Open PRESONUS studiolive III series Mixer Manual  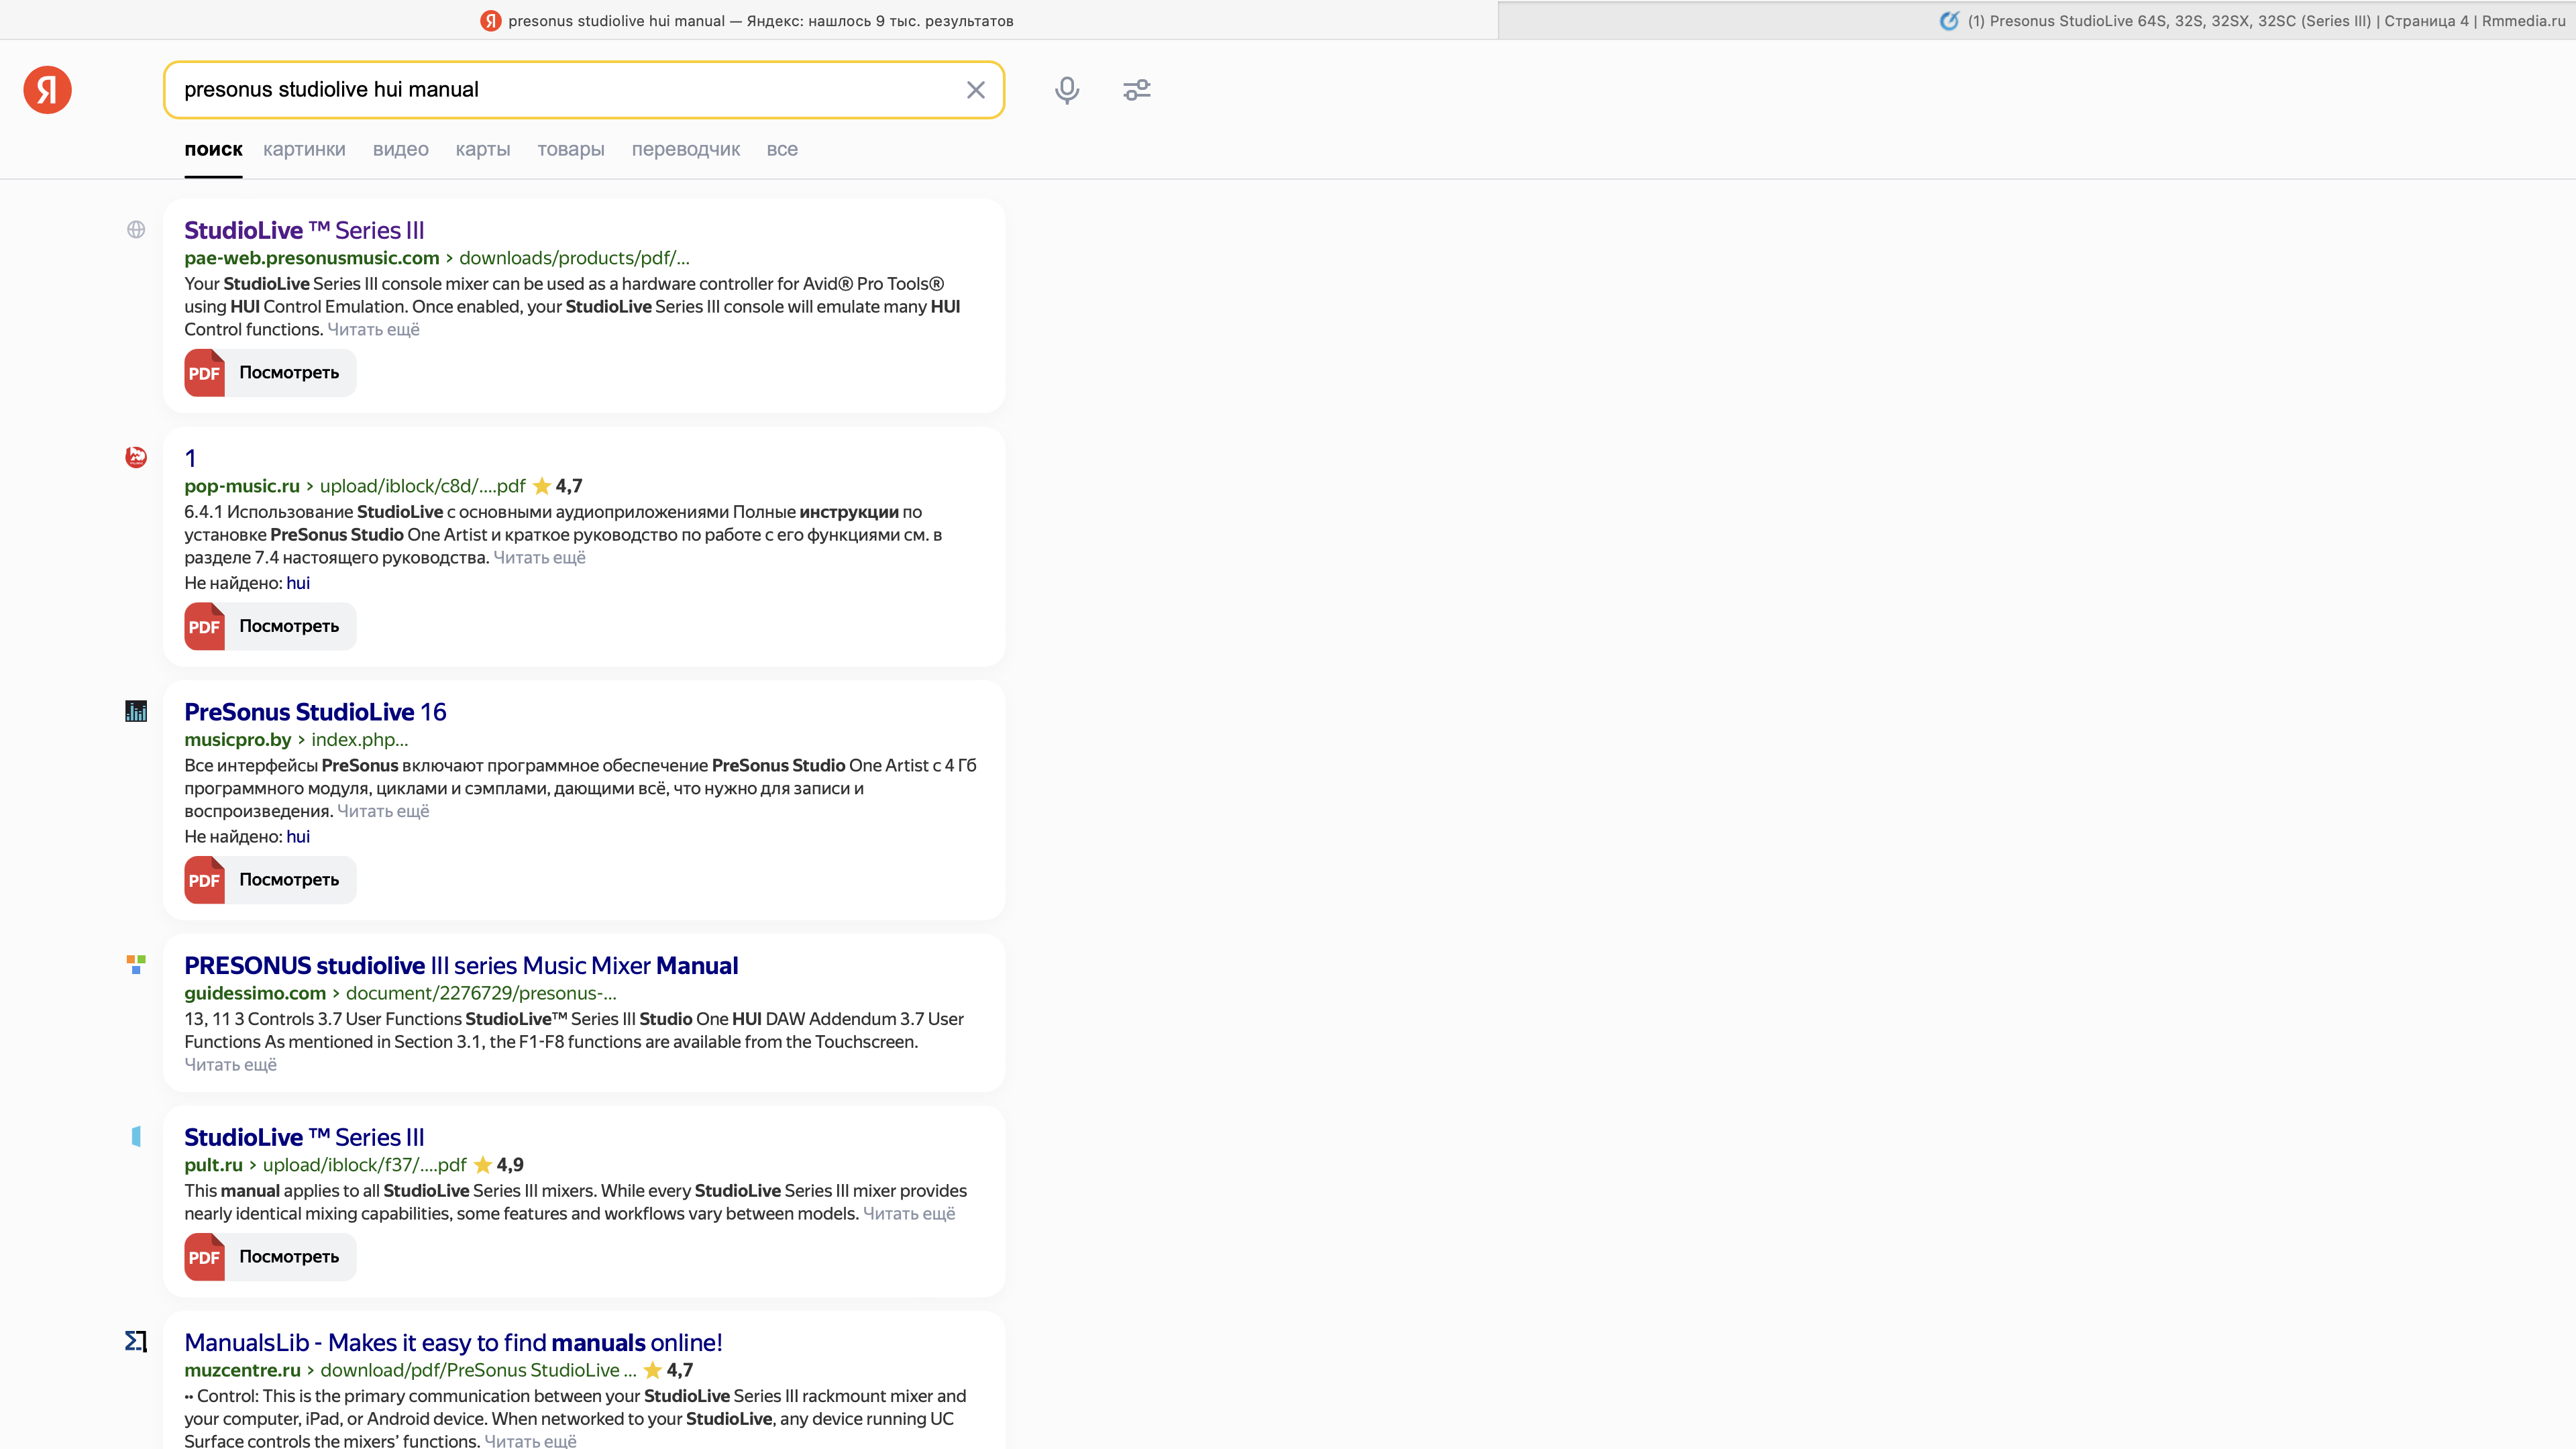[461, 966]
